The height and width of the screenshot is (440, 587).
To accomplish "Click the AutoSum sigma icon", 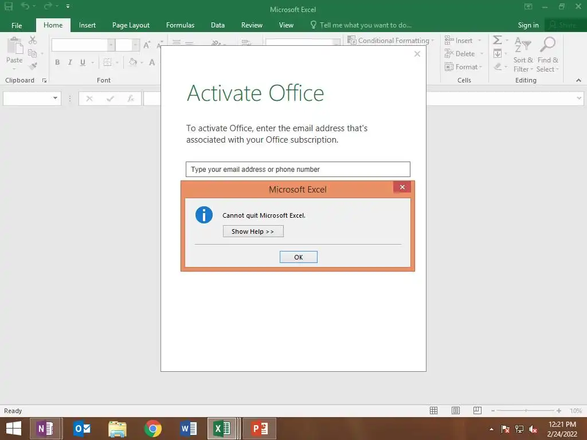I will pyautogui.click(x=498, y=40).
